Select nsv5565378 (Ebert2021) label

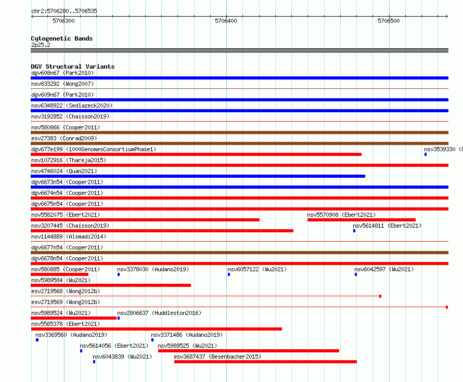(66, 324)
